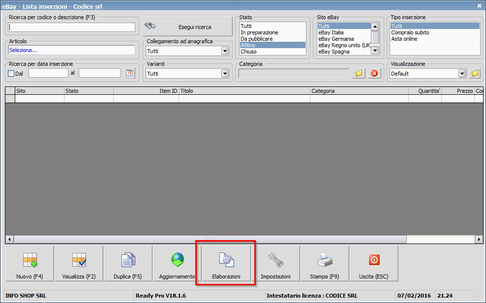Viewport: 486px width, 303px height.
Task: Select Tutti in Sito eBay list
Action: point(344,26)
